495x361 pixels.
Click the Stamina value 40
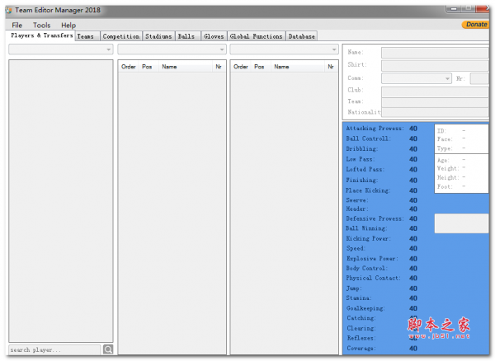tap(413, 298)
